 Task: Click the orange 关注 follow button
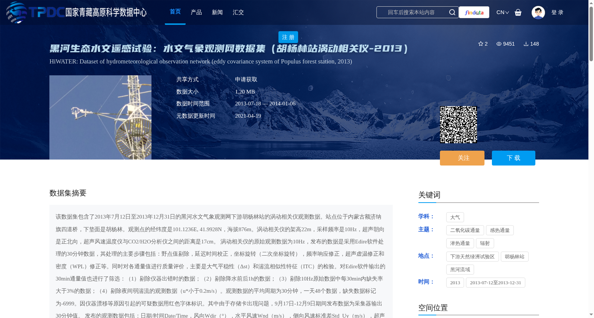462,158
